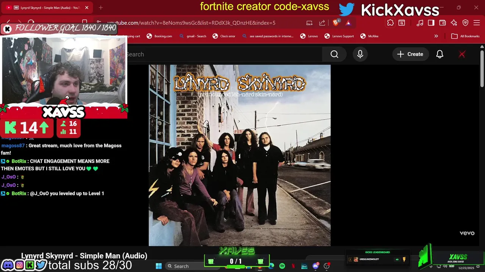
Task: Click the YouTube Create button
Action: pos(410,54)
